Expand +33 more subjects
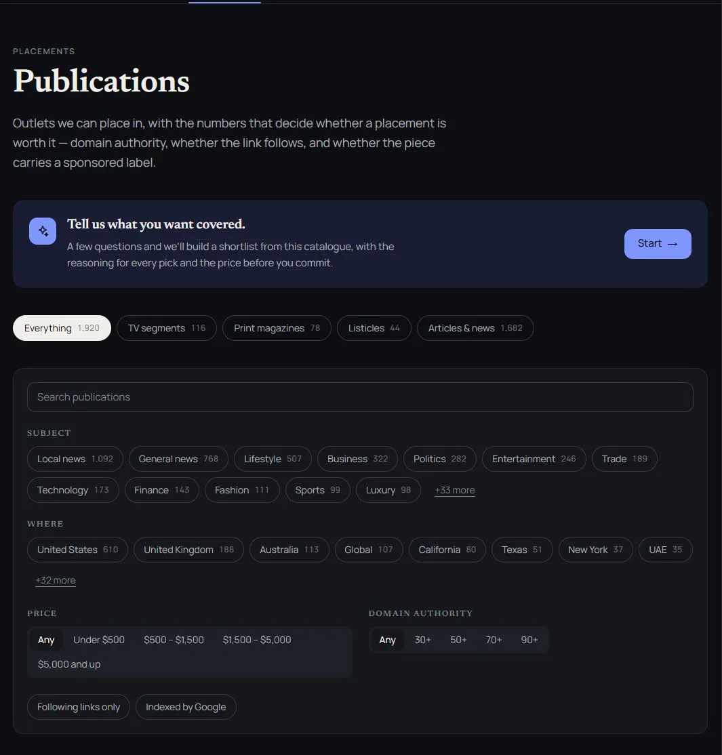The width and height of the screenshot is (722, 755). pos(455,490)
